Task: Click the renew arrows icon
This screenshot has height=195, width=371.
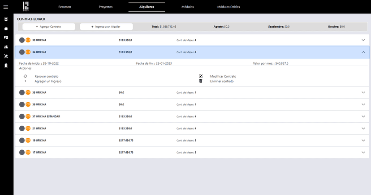Action: point(25,76)
